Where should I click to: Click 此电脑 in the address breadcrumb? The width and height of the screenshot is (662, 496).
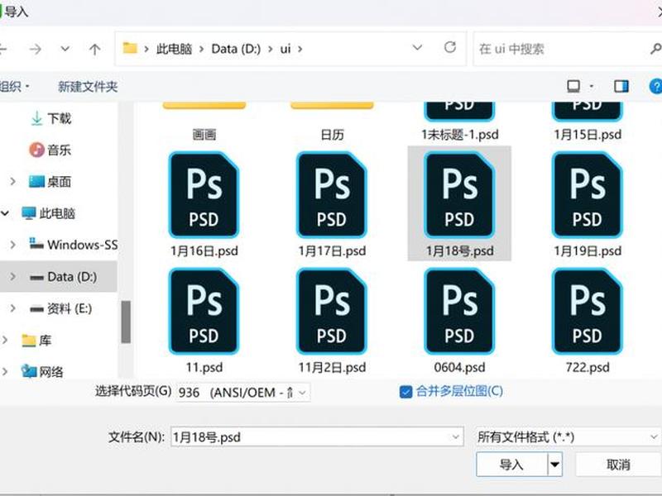point(174,49)
